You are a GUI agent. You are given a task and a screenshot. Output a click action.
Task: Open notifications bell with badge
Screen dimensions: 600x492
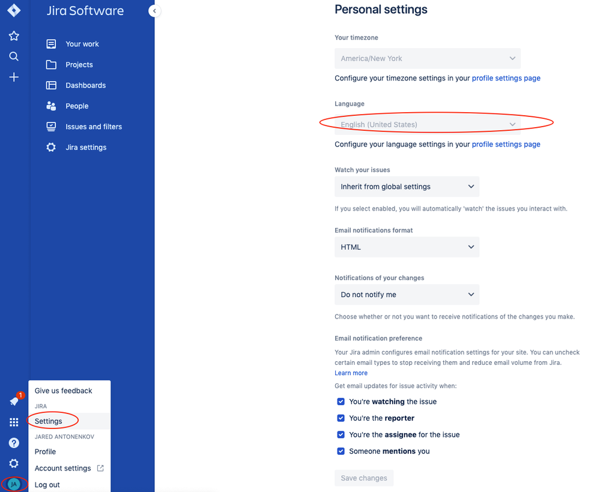click(x=14, y=401)
